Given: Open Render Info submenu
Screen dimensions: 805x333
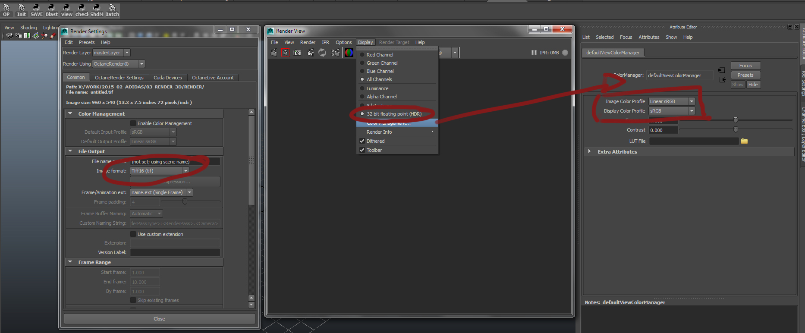Looking at the screenshot, I should coord(397,132).
